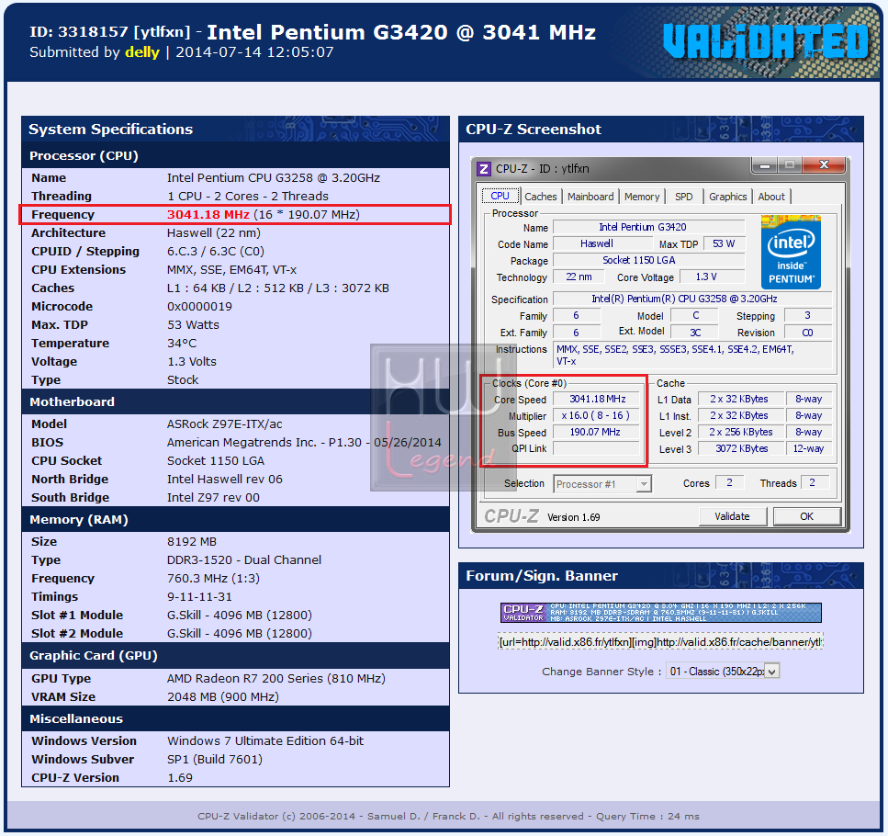The image size is (888, 836).
Task: Click the Microcode value 0x0000019
Action: [199, 307]
